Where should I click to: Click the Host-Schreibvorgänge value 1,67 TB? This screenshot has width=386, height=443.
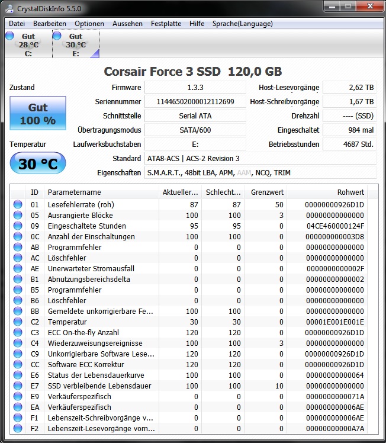click(349, 102)
